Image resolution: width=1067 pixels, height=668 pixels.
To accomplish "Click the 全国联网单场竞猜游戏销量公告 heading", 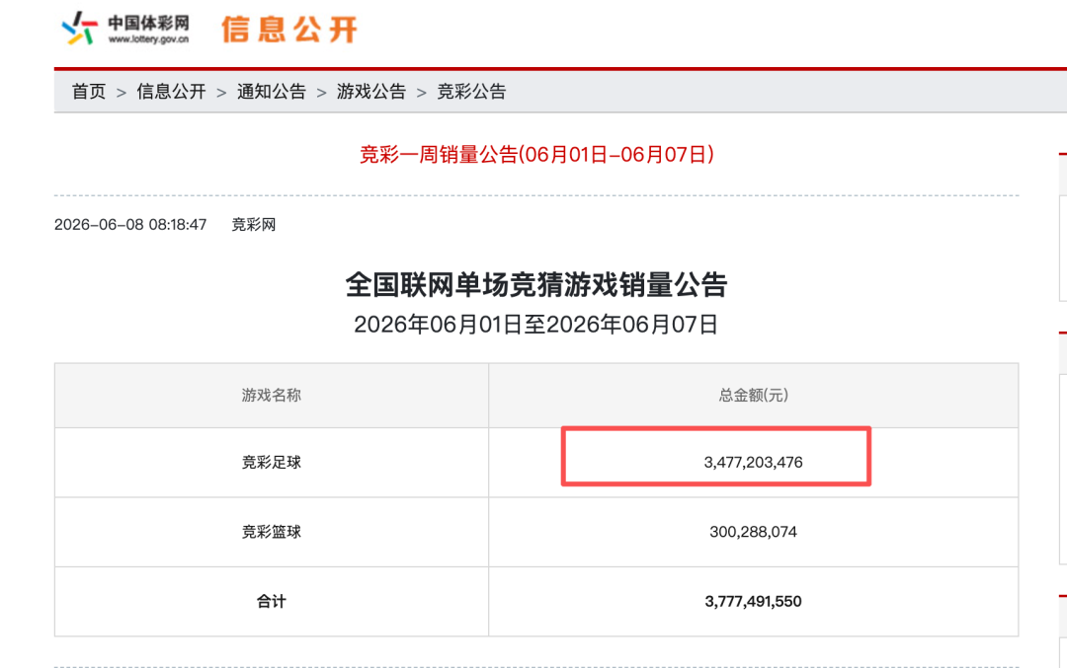I will pyautogui.click(x=536, y=285).
